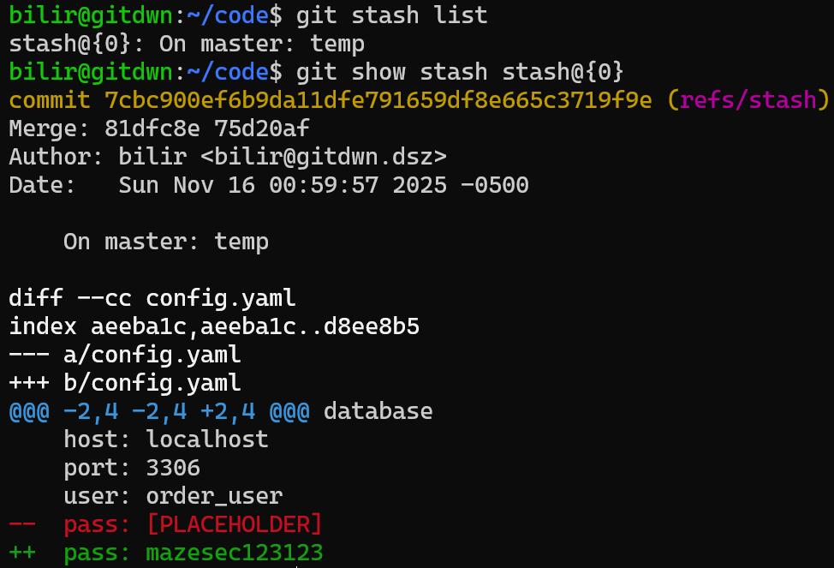Click the "+++ b/config.yaml" line
Viewport: 834px width, 568px height.
pos(125,383)
